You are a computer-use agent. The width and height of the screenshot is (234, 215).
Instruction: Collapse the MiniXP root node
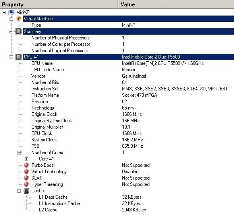(4, 12)
